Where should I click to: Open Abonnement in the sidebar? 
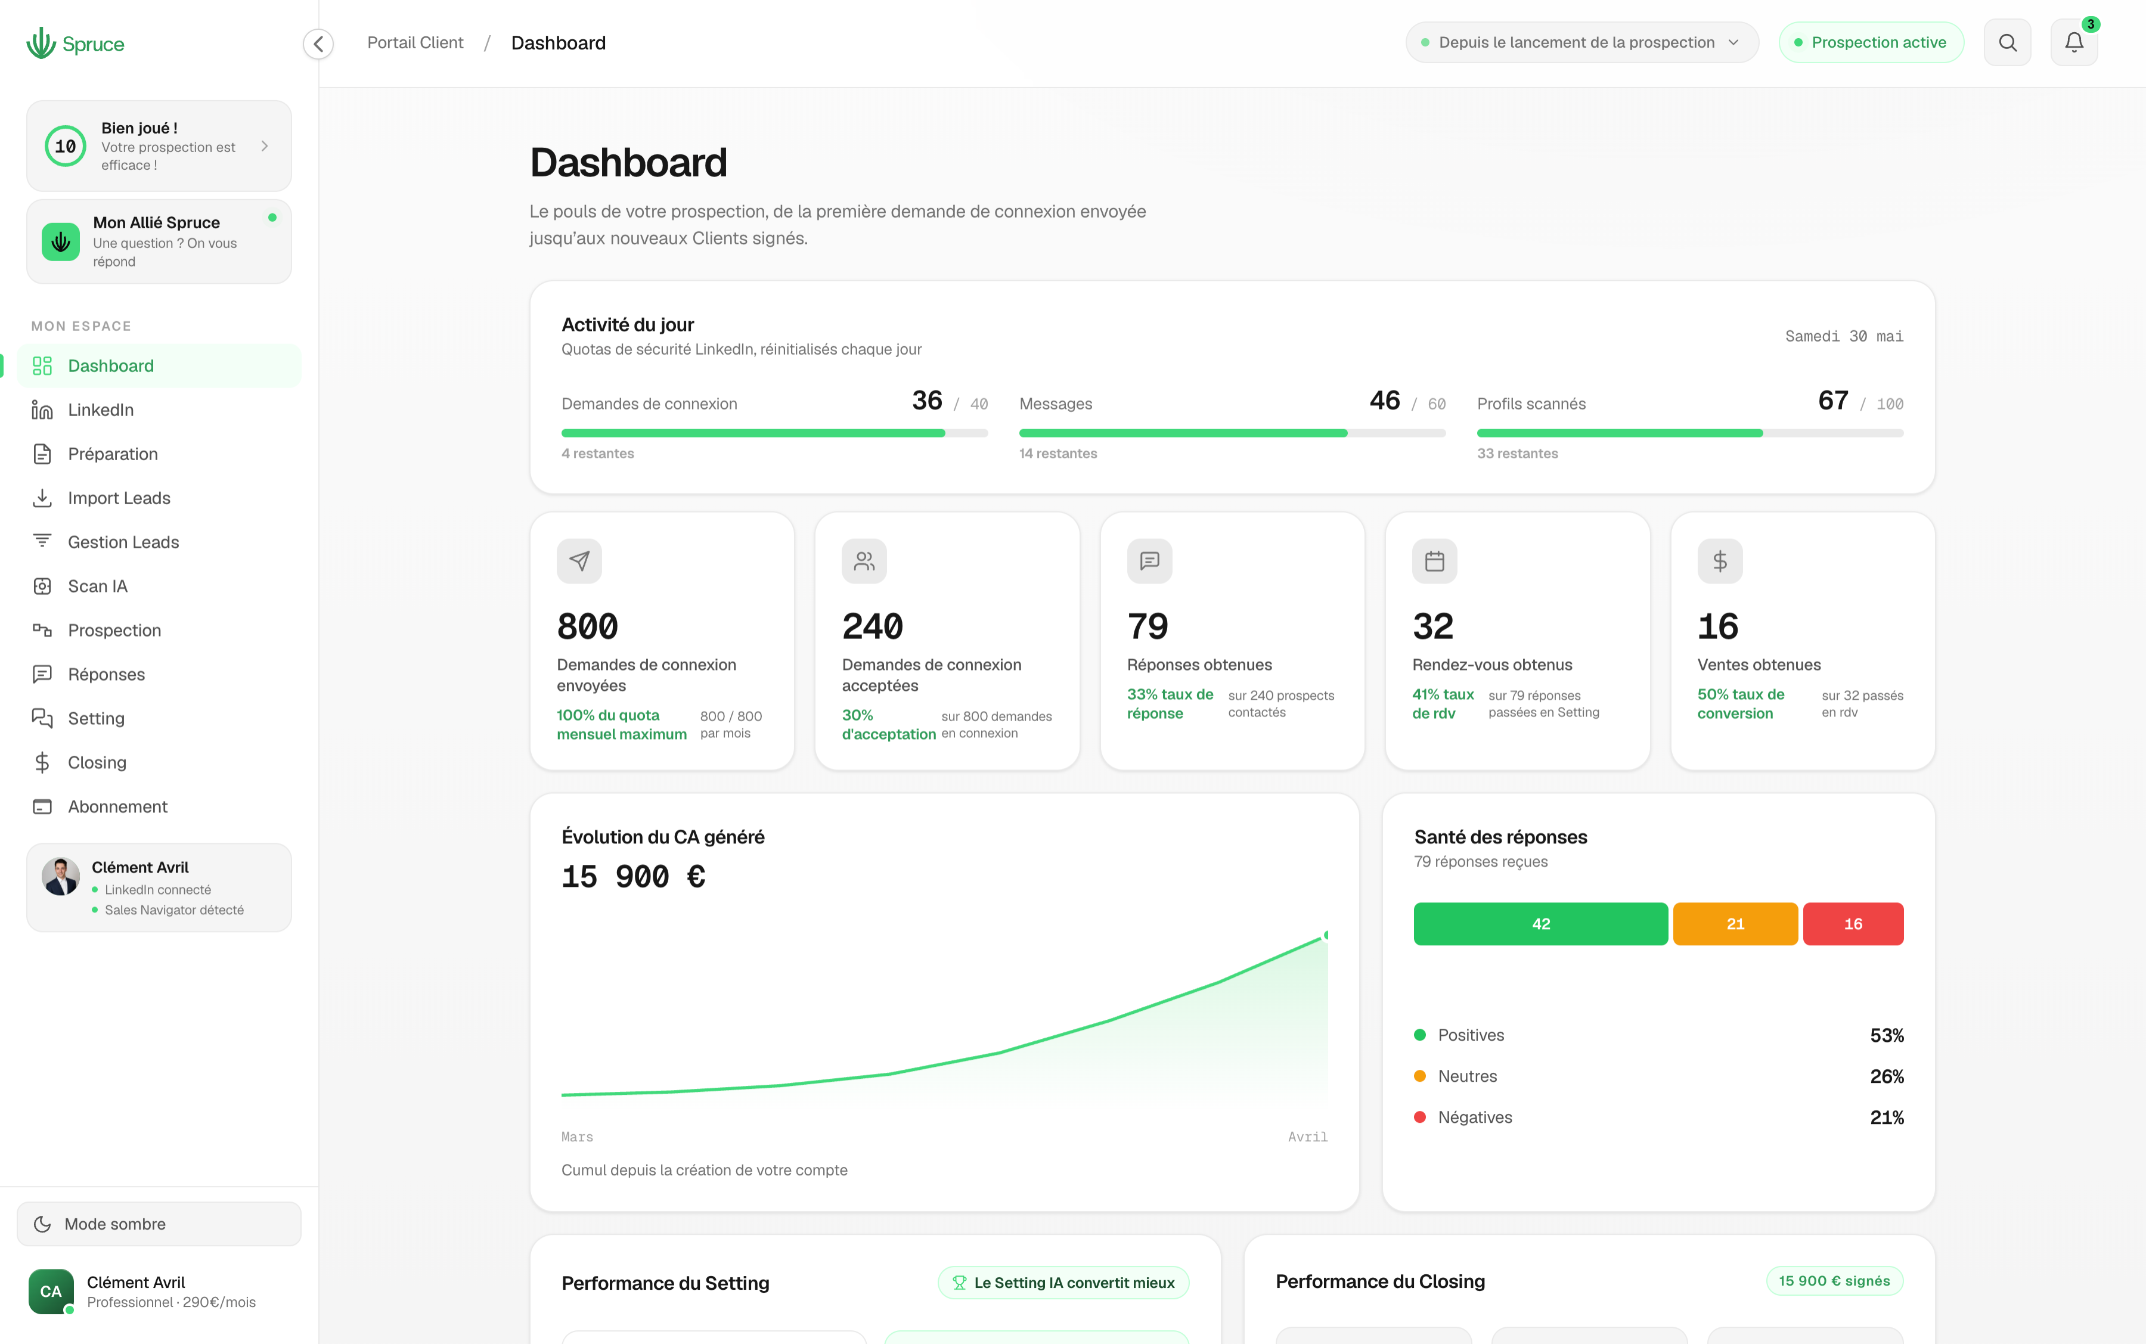pos(159,806)
